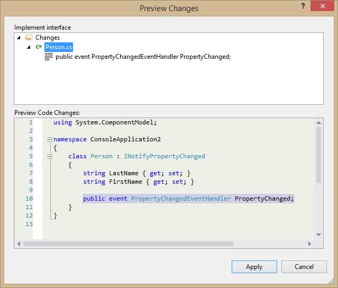The width and height of the screenshot is (338, 288).
Task: Click the 'string LastName' property line
Action: coord(136,173)
